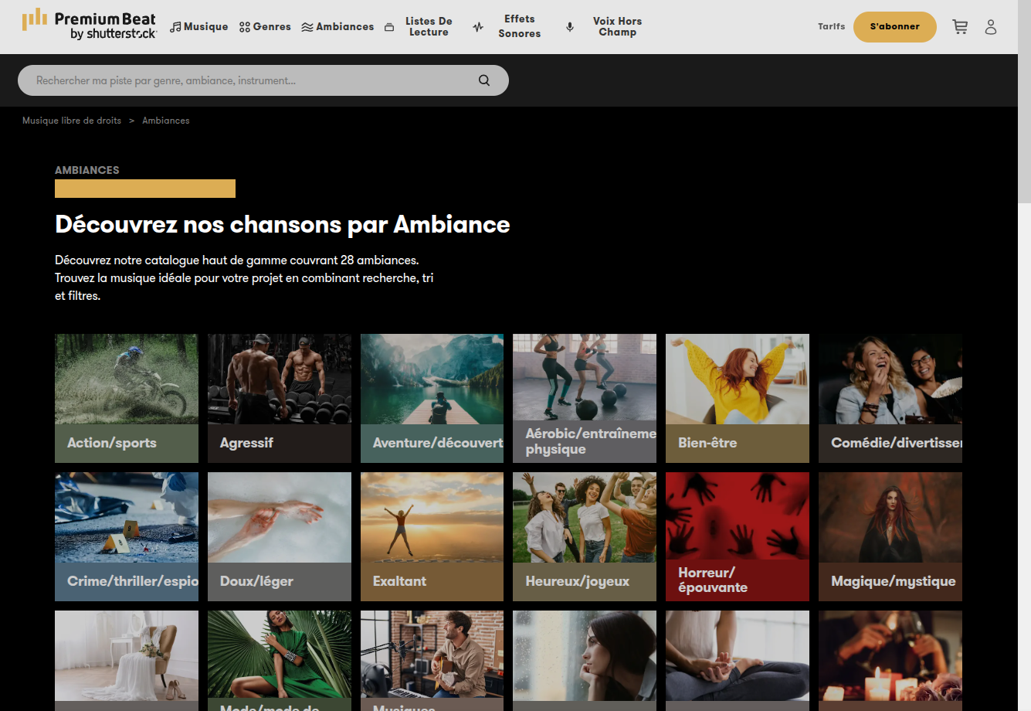The width and height of the screenshot is (1031, 711).
Task: Open the Heureux/joyeux ambiance tile
Action: [x=584, y=536]
